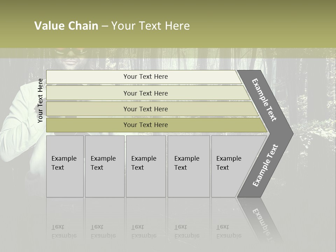Select the third "Your Text Here" bar from top
The height and width of the screenshot is (252, 336).
(145, 109)
